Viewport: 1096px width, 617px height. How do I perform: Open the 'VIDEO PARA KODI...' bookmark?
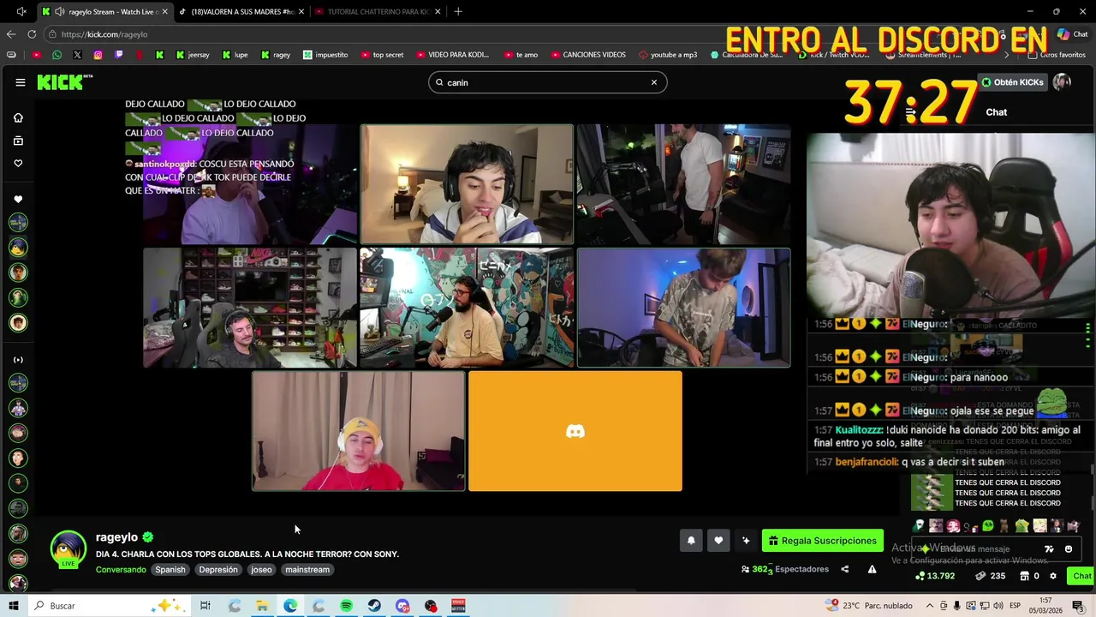452,55
